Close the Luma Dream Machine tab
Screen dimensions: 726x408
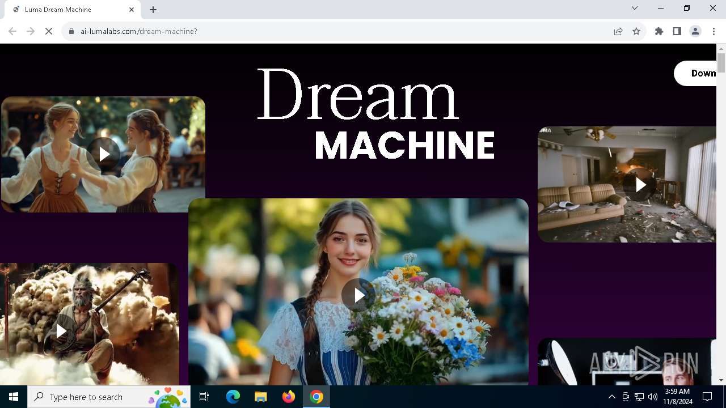pyautogui.click(x=132, y=10)
